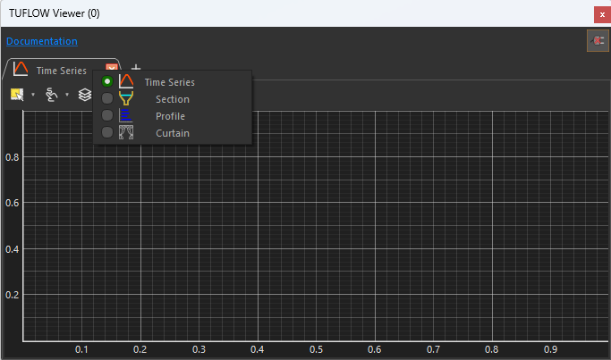Click the Time Series curve icon in menu
The height and width of the screenshot is (360, 611).
point(126,82)
